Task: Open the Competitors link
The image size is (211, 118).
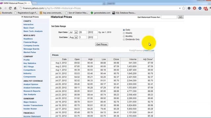Action: (29, 70)
